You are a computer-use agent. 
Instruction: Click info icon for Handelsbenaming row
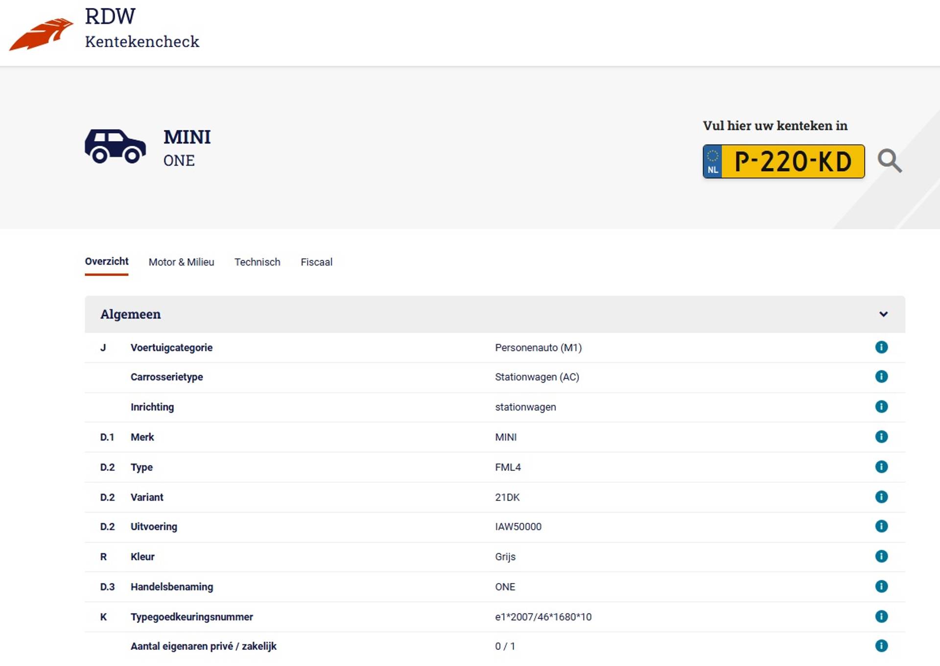pyautogui.click(x=881, y=587)
